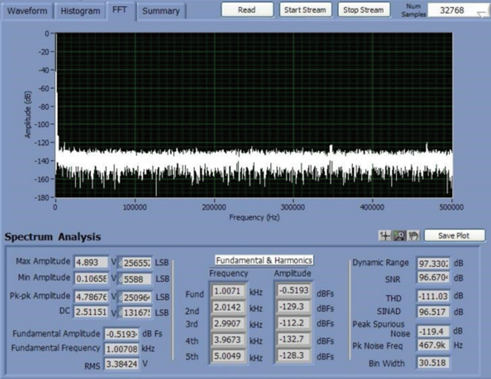Switch to the Histogram tab
491x379 pixels.
coord(80,11)
